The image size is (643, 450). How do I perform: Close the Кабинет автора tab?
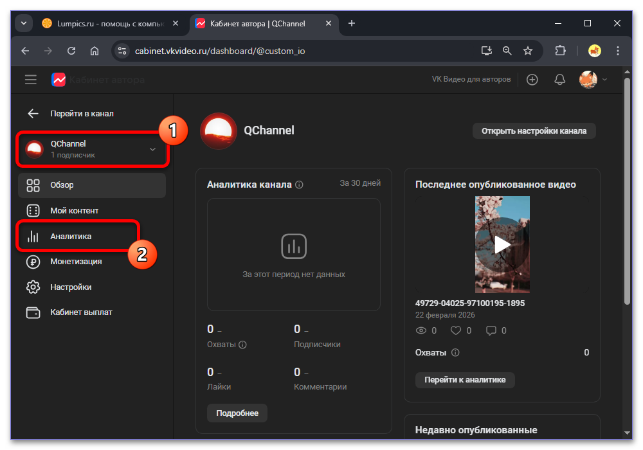click(x=329, y=23)
